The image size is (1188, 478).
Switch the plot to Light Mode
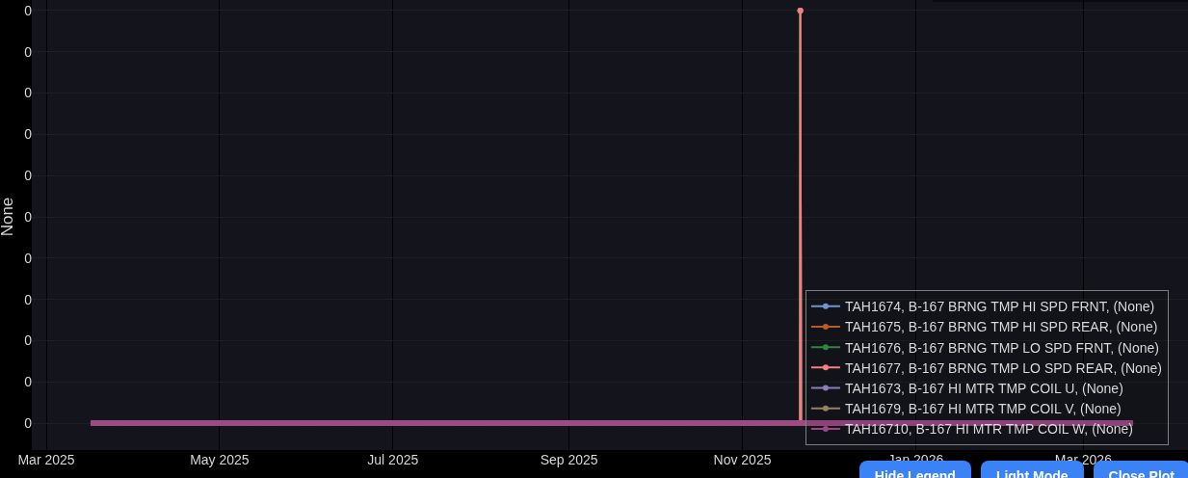pos(1031,471)
